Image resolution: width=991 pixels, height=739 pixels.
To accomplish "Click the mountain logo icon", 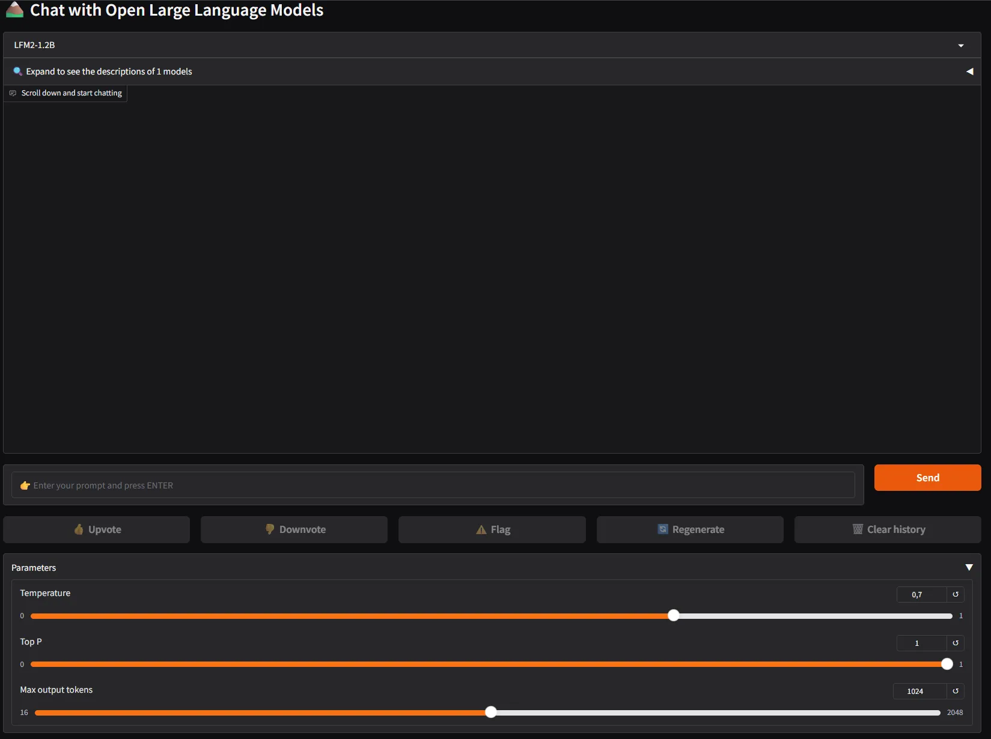I will point(14,10).
